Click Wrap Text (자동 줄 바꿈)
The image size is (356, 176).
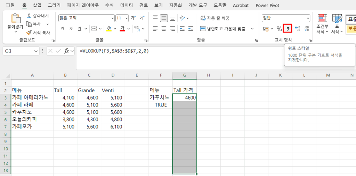click(x=215, y=18)
